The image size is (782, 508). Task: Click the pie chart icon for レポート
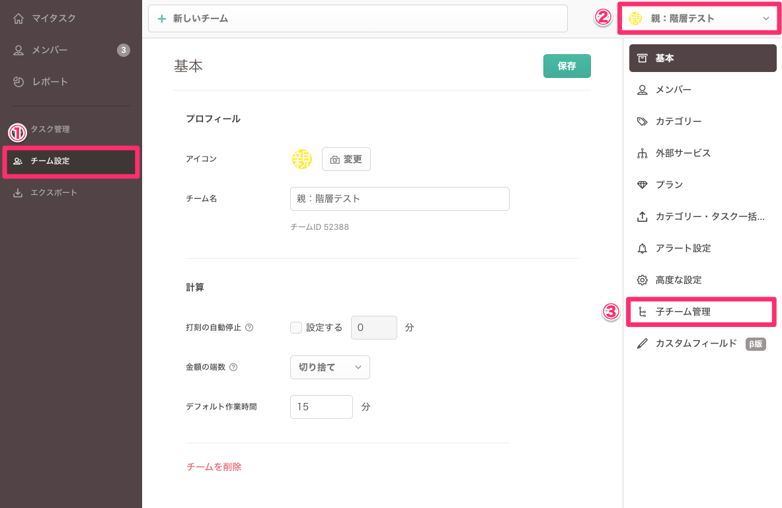(19, 82)
